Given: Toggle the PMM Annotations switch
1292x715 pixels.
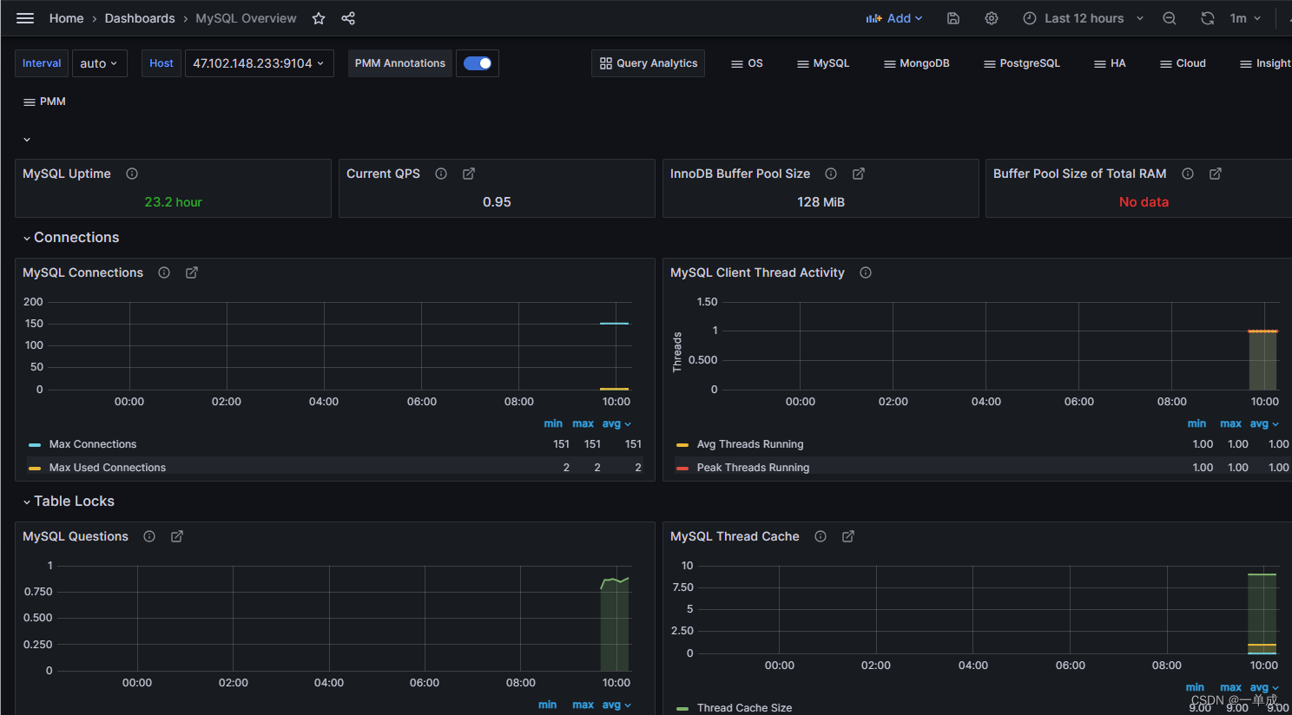Looking at the screenshot, I should click(478, 63).
